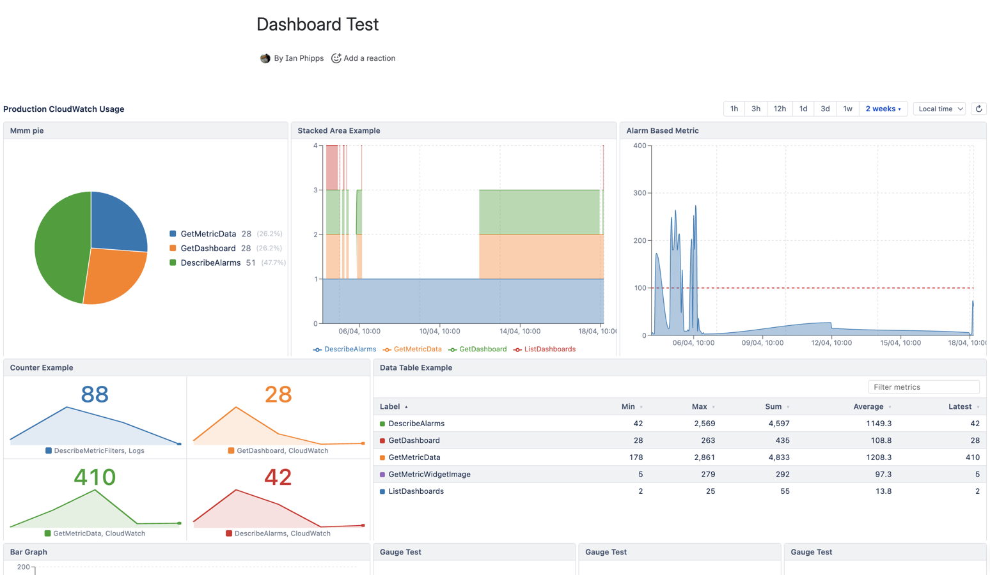Select the 3d time preset button
This screenshot has height=575, width=990.
pyautogui.click(x=826, y=109)
